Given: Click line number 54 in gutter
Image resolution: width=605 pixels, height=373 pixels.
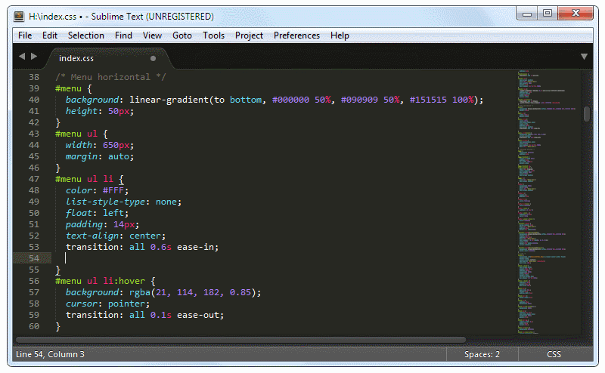Looking at the screenshot, I should click(x=34, y=258).
